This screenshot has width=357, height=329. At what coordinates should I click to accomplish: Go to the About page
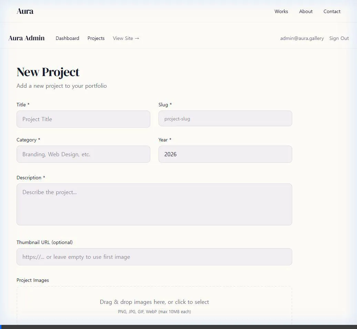306,11
